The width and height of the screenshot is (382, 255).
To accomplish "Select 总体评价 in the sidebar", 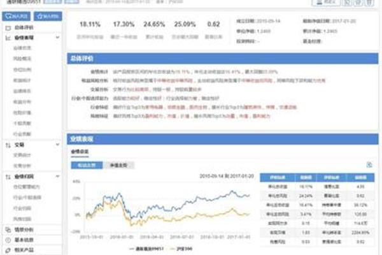I will click(24, 27).
